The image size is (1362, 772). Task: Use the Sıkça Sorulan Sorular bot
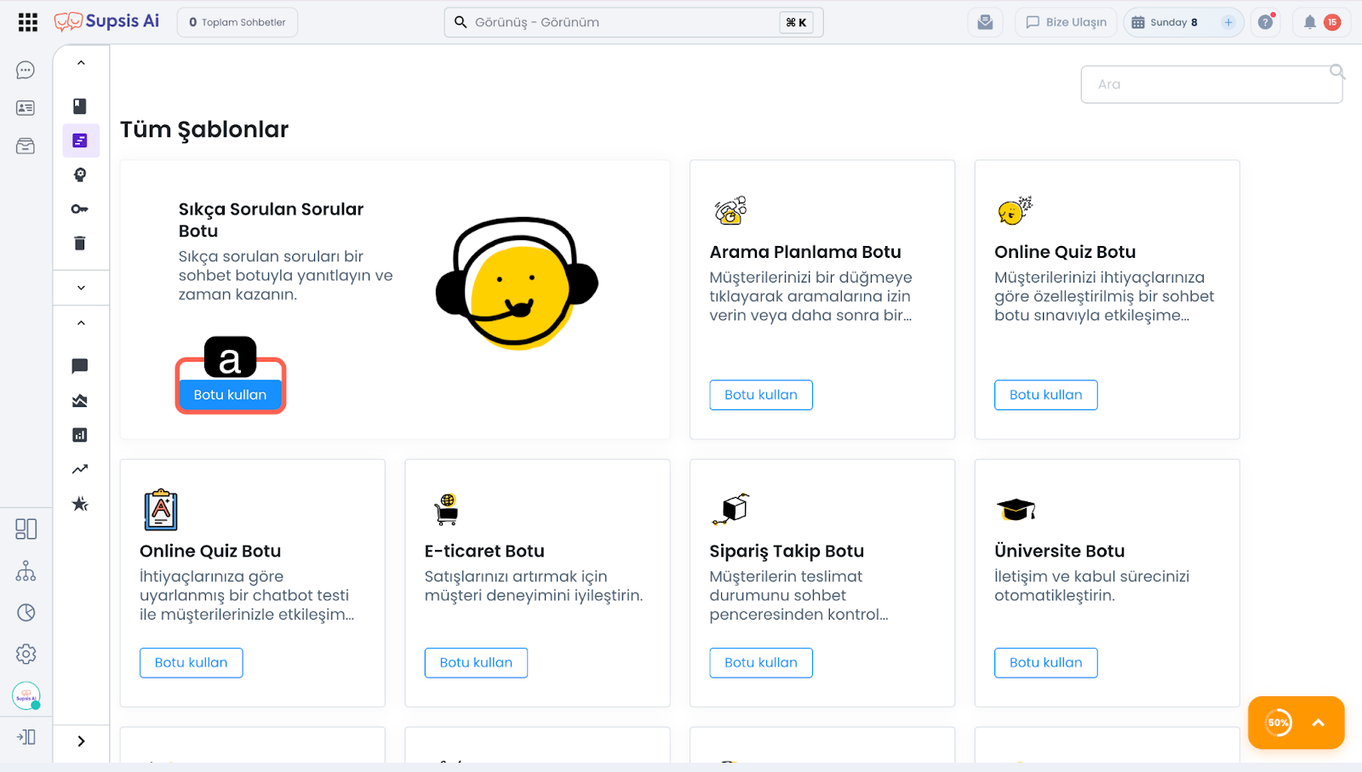pos(230,395)
